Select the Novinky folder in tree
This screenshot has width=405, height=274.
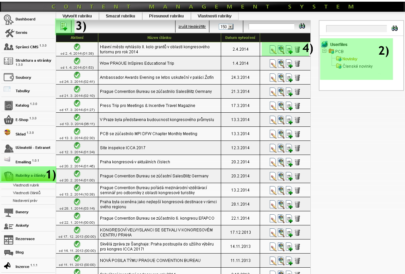click(350, 59)
